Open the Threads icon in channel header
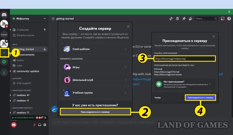233x135 pixels. (x=171, y=19)
